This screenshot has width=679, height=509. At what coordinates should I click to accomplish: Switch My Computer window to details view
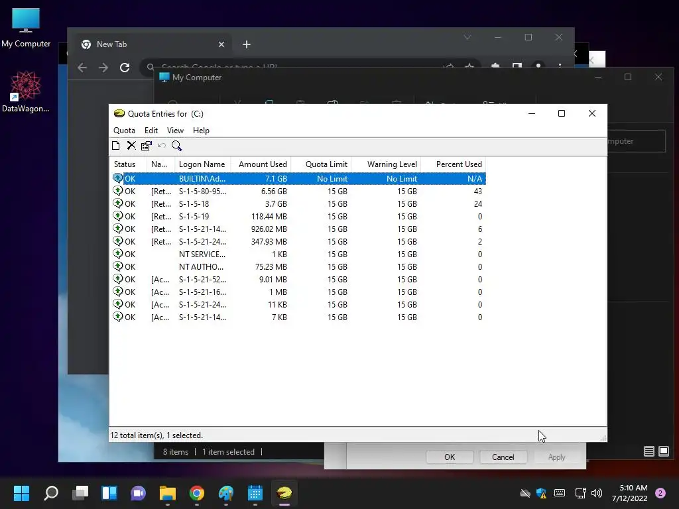648,451
